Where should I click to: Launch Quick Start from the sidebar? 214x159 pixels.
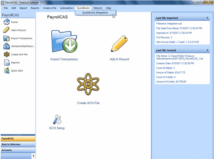click(6, 71)
